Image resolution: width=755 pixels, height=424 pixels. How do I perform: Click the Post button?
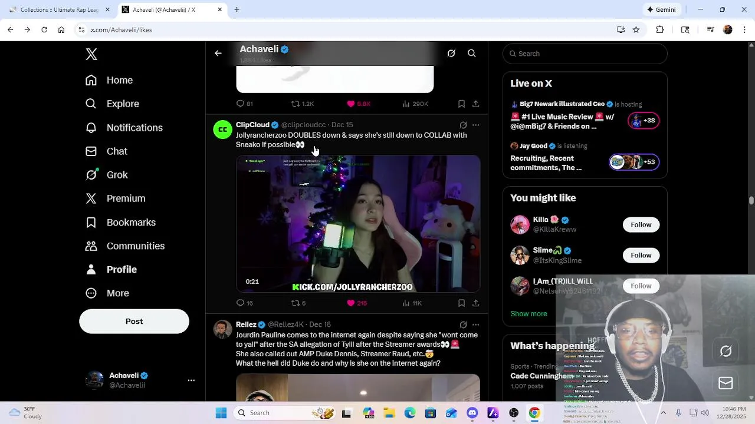click(x=134, y=322)
